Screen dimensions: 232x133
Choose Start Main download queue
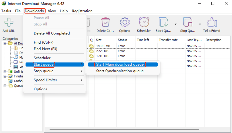pos(120,65)
